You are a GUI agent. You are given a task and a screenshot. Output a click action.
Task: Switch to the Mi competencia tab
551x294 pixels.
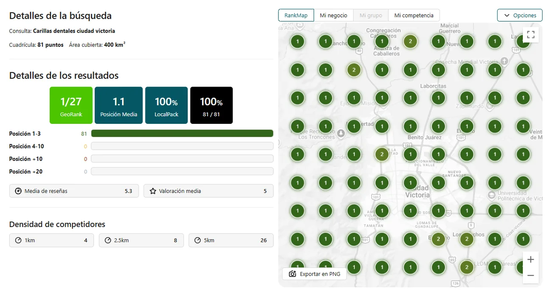[414, 15]
